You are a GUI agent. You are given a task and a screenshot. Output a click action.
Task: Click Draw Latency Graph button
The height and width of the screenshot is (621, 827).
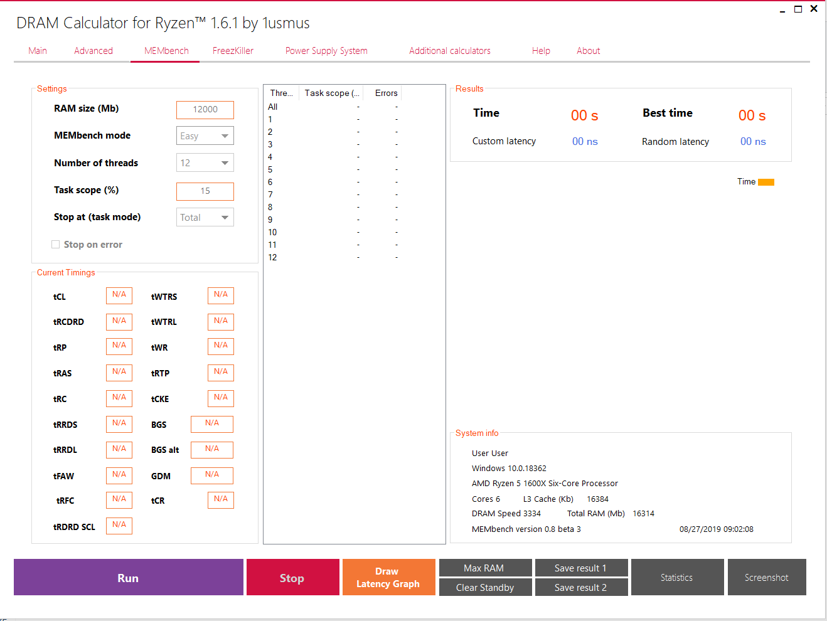click(389, 577)
